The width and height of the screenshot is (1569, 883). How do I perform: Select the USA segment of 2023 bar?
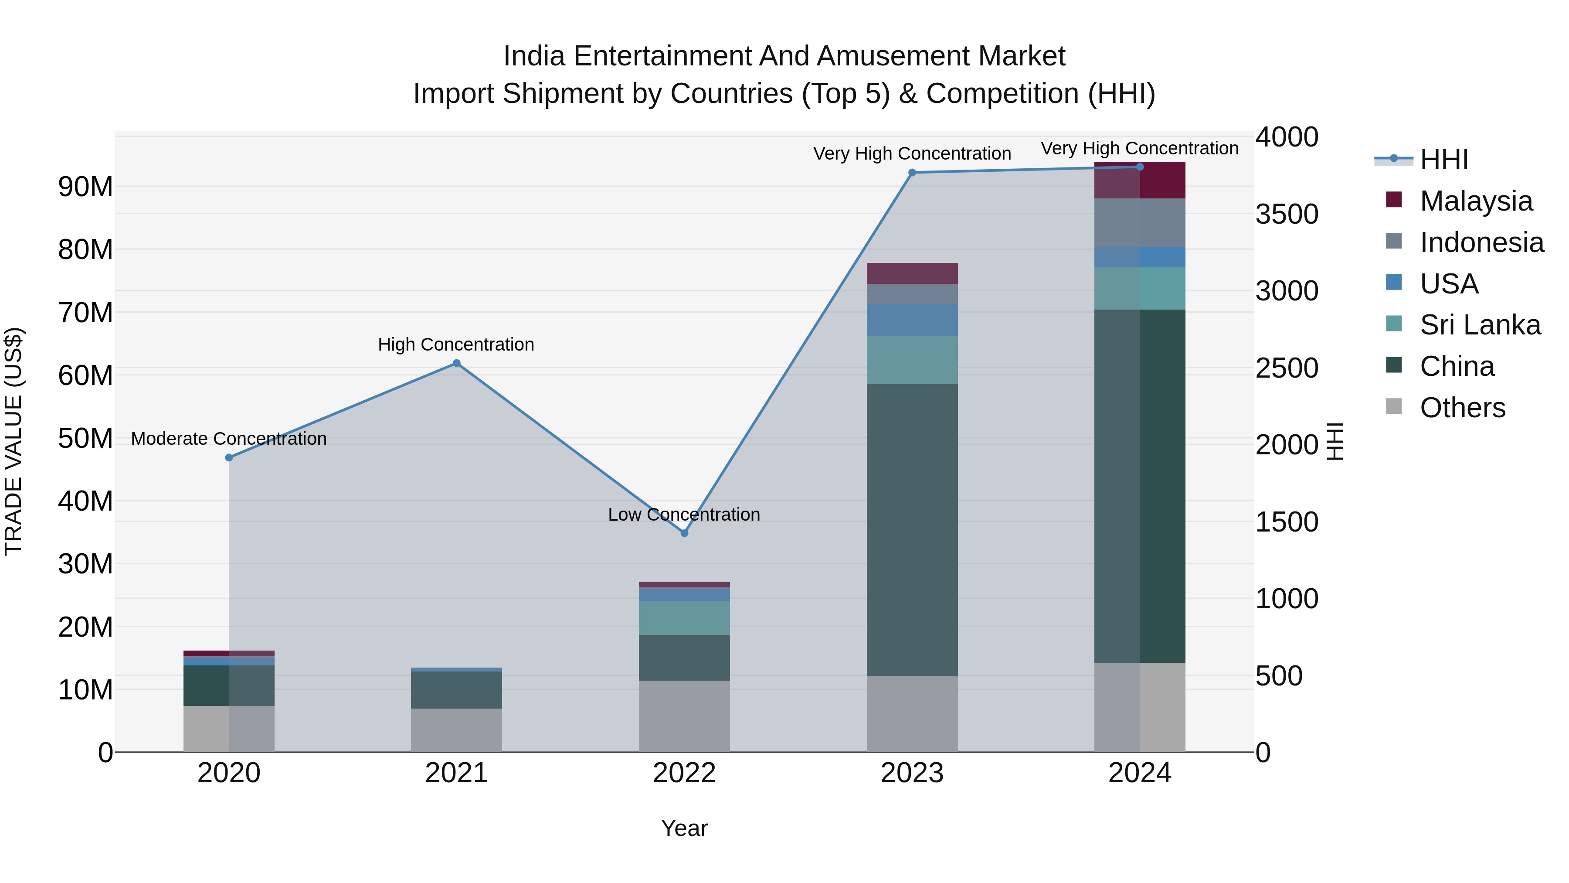pyautogui.click(x=912, y=320)
